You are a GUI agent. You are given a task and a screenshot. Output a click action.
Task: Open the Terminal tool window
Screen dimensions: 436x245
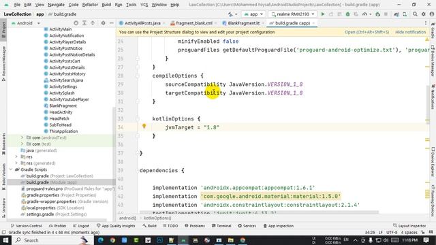(x=221, y=226)
